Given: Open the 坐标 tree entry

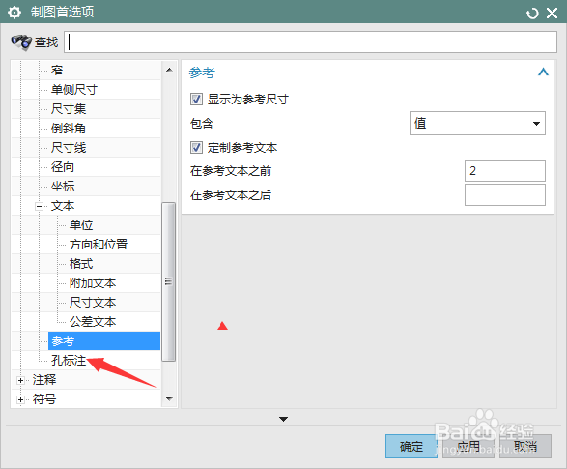Looking at the screenshot, I should click(63, 187).
